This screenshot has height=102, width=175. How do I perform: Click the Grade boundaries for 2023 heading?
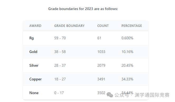(x=83, y=9)
